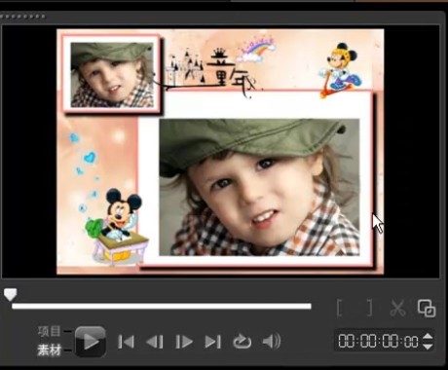Image resolution: width=448 pixels, height=370 pixels.
Task: Select 项目 (Project) playback mode
Action: [49, 331]
